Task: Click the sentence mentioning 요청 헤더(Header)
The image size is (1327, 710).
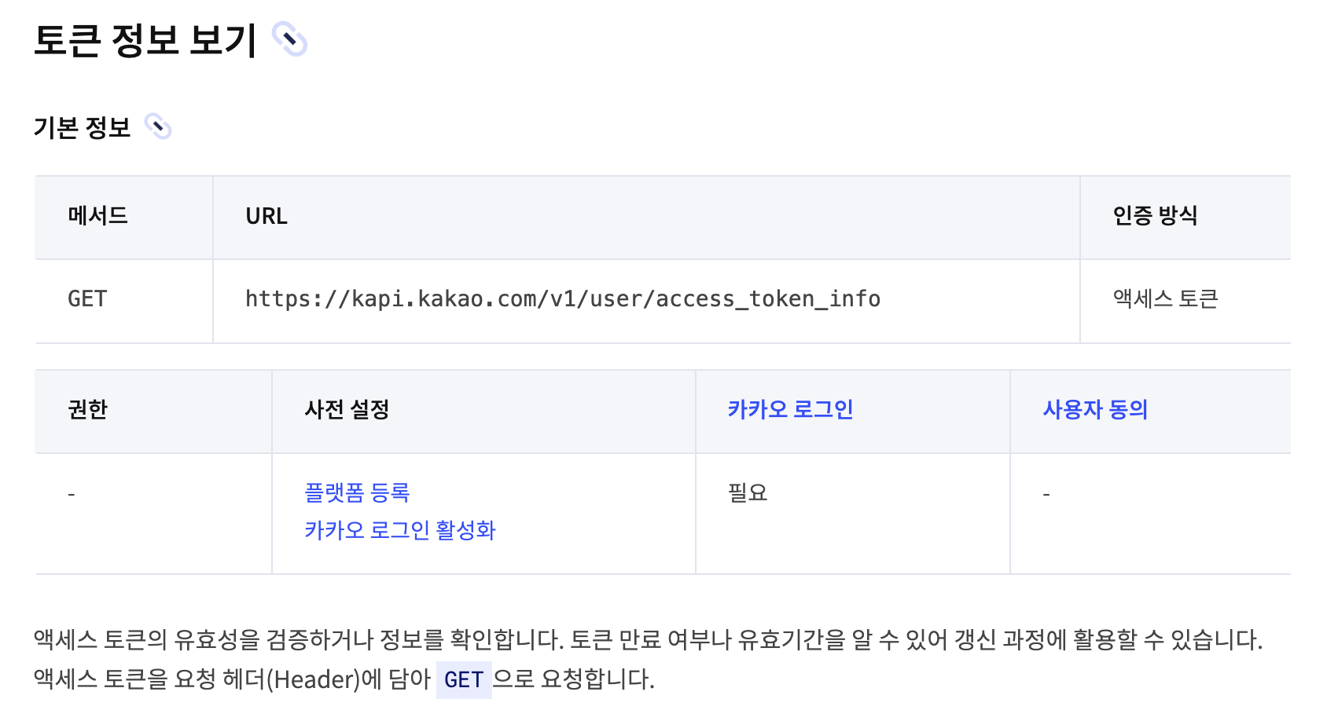Action: point(344,679)
